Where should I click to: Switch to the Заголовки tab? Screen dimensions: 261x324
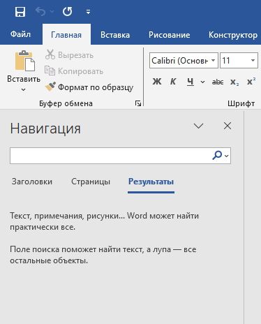tap(32, 182)
